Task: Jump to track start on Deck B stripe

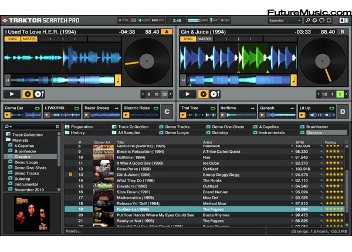Action: (x=183, y=80)
